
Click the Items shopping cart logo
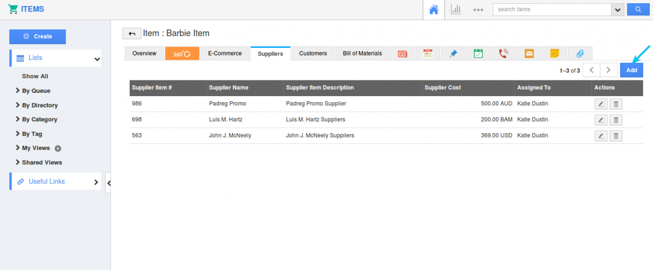(13, 9)
